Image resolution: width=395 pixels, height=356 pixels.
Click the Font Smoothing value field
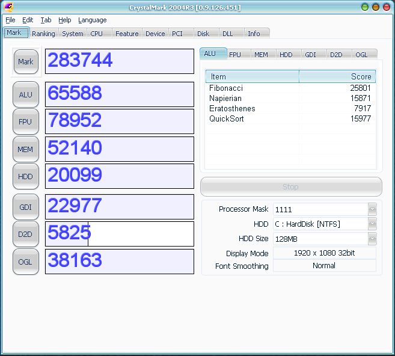pos(325,266)
